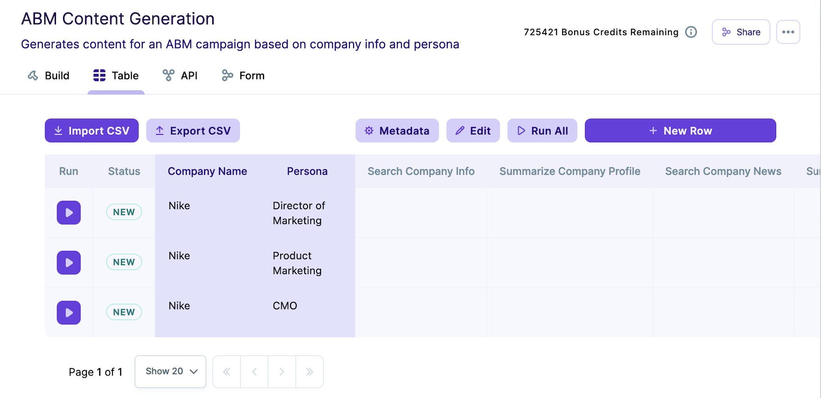Switch to the Form tab
The height and width of the screenshot is (398, 821).
coord(243,76)
